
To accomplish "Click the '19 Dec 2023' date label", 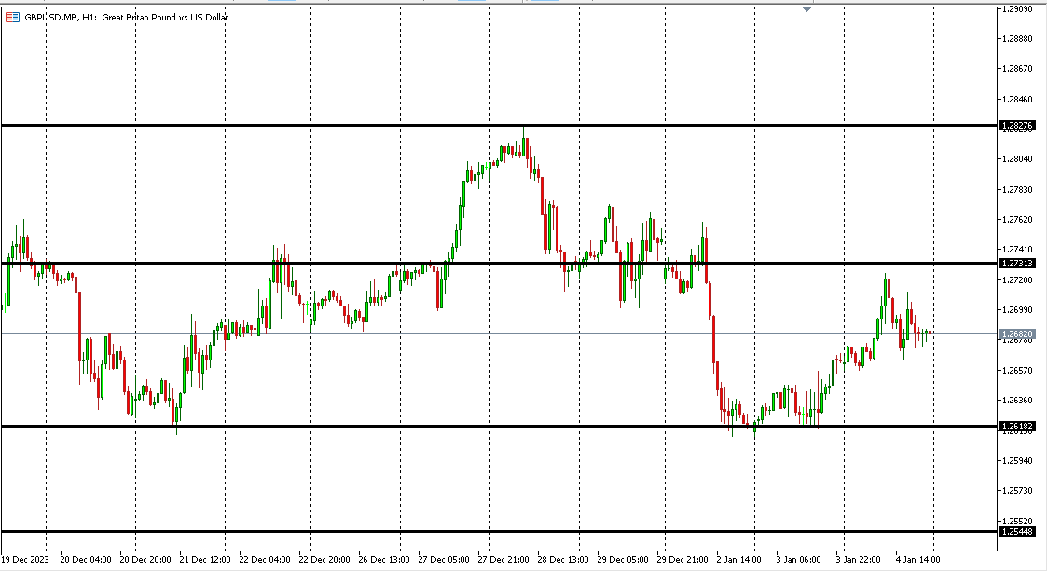I will [25, 560].
